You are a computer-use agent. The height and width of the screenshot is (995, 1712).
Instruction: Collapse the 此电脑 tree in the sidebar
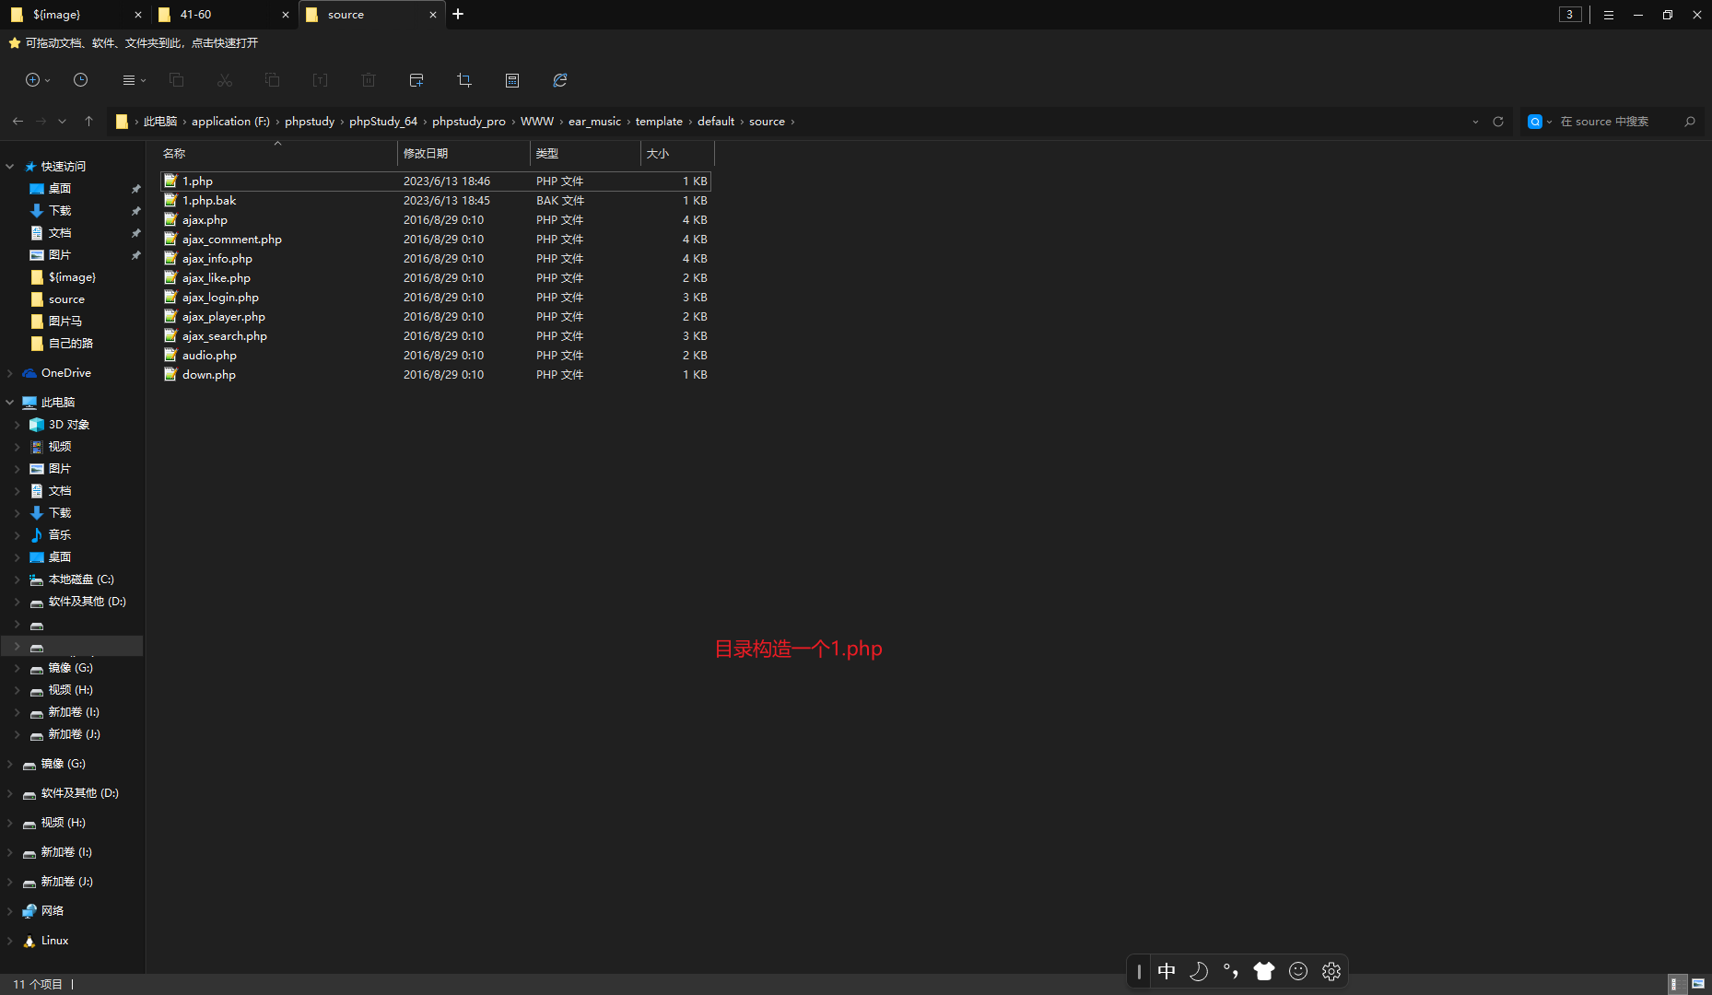coord(9,402)
